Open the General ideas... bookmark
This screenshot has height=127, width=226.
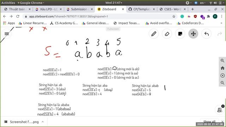click(x=95, y=23)
